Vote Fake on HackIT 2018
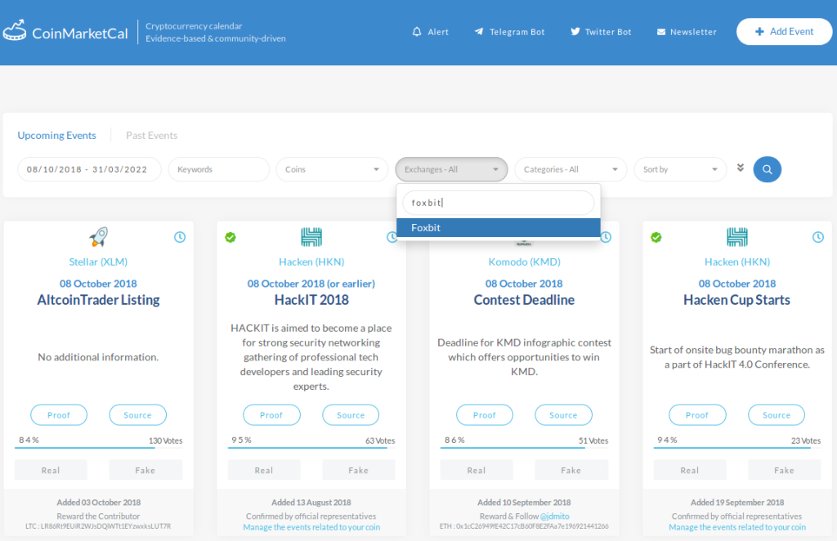 pos(359,470)
